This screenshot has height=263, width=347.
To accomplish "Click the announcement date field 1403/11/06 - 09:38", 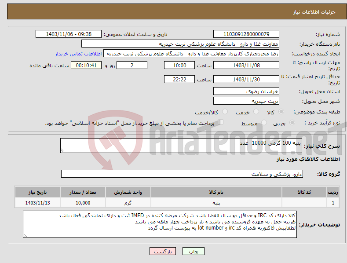I will pos(69,34).
